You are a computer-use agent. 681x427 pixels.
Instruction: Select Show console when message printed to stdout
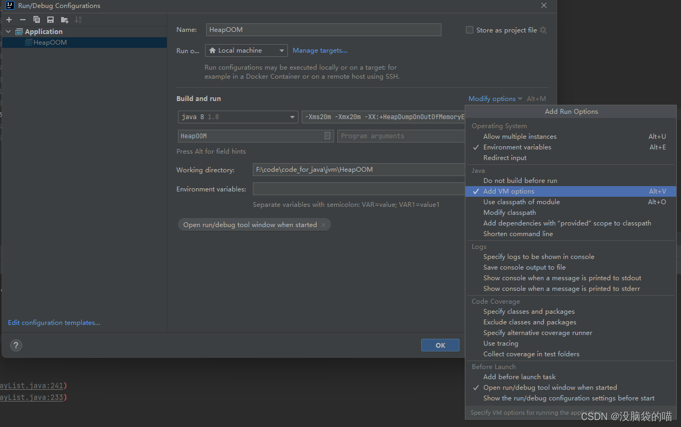571,278
